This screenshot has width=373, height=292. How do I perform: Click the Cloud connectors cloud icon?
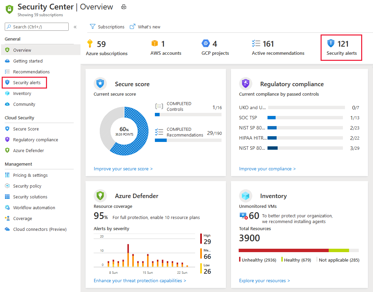coord(7,229)
